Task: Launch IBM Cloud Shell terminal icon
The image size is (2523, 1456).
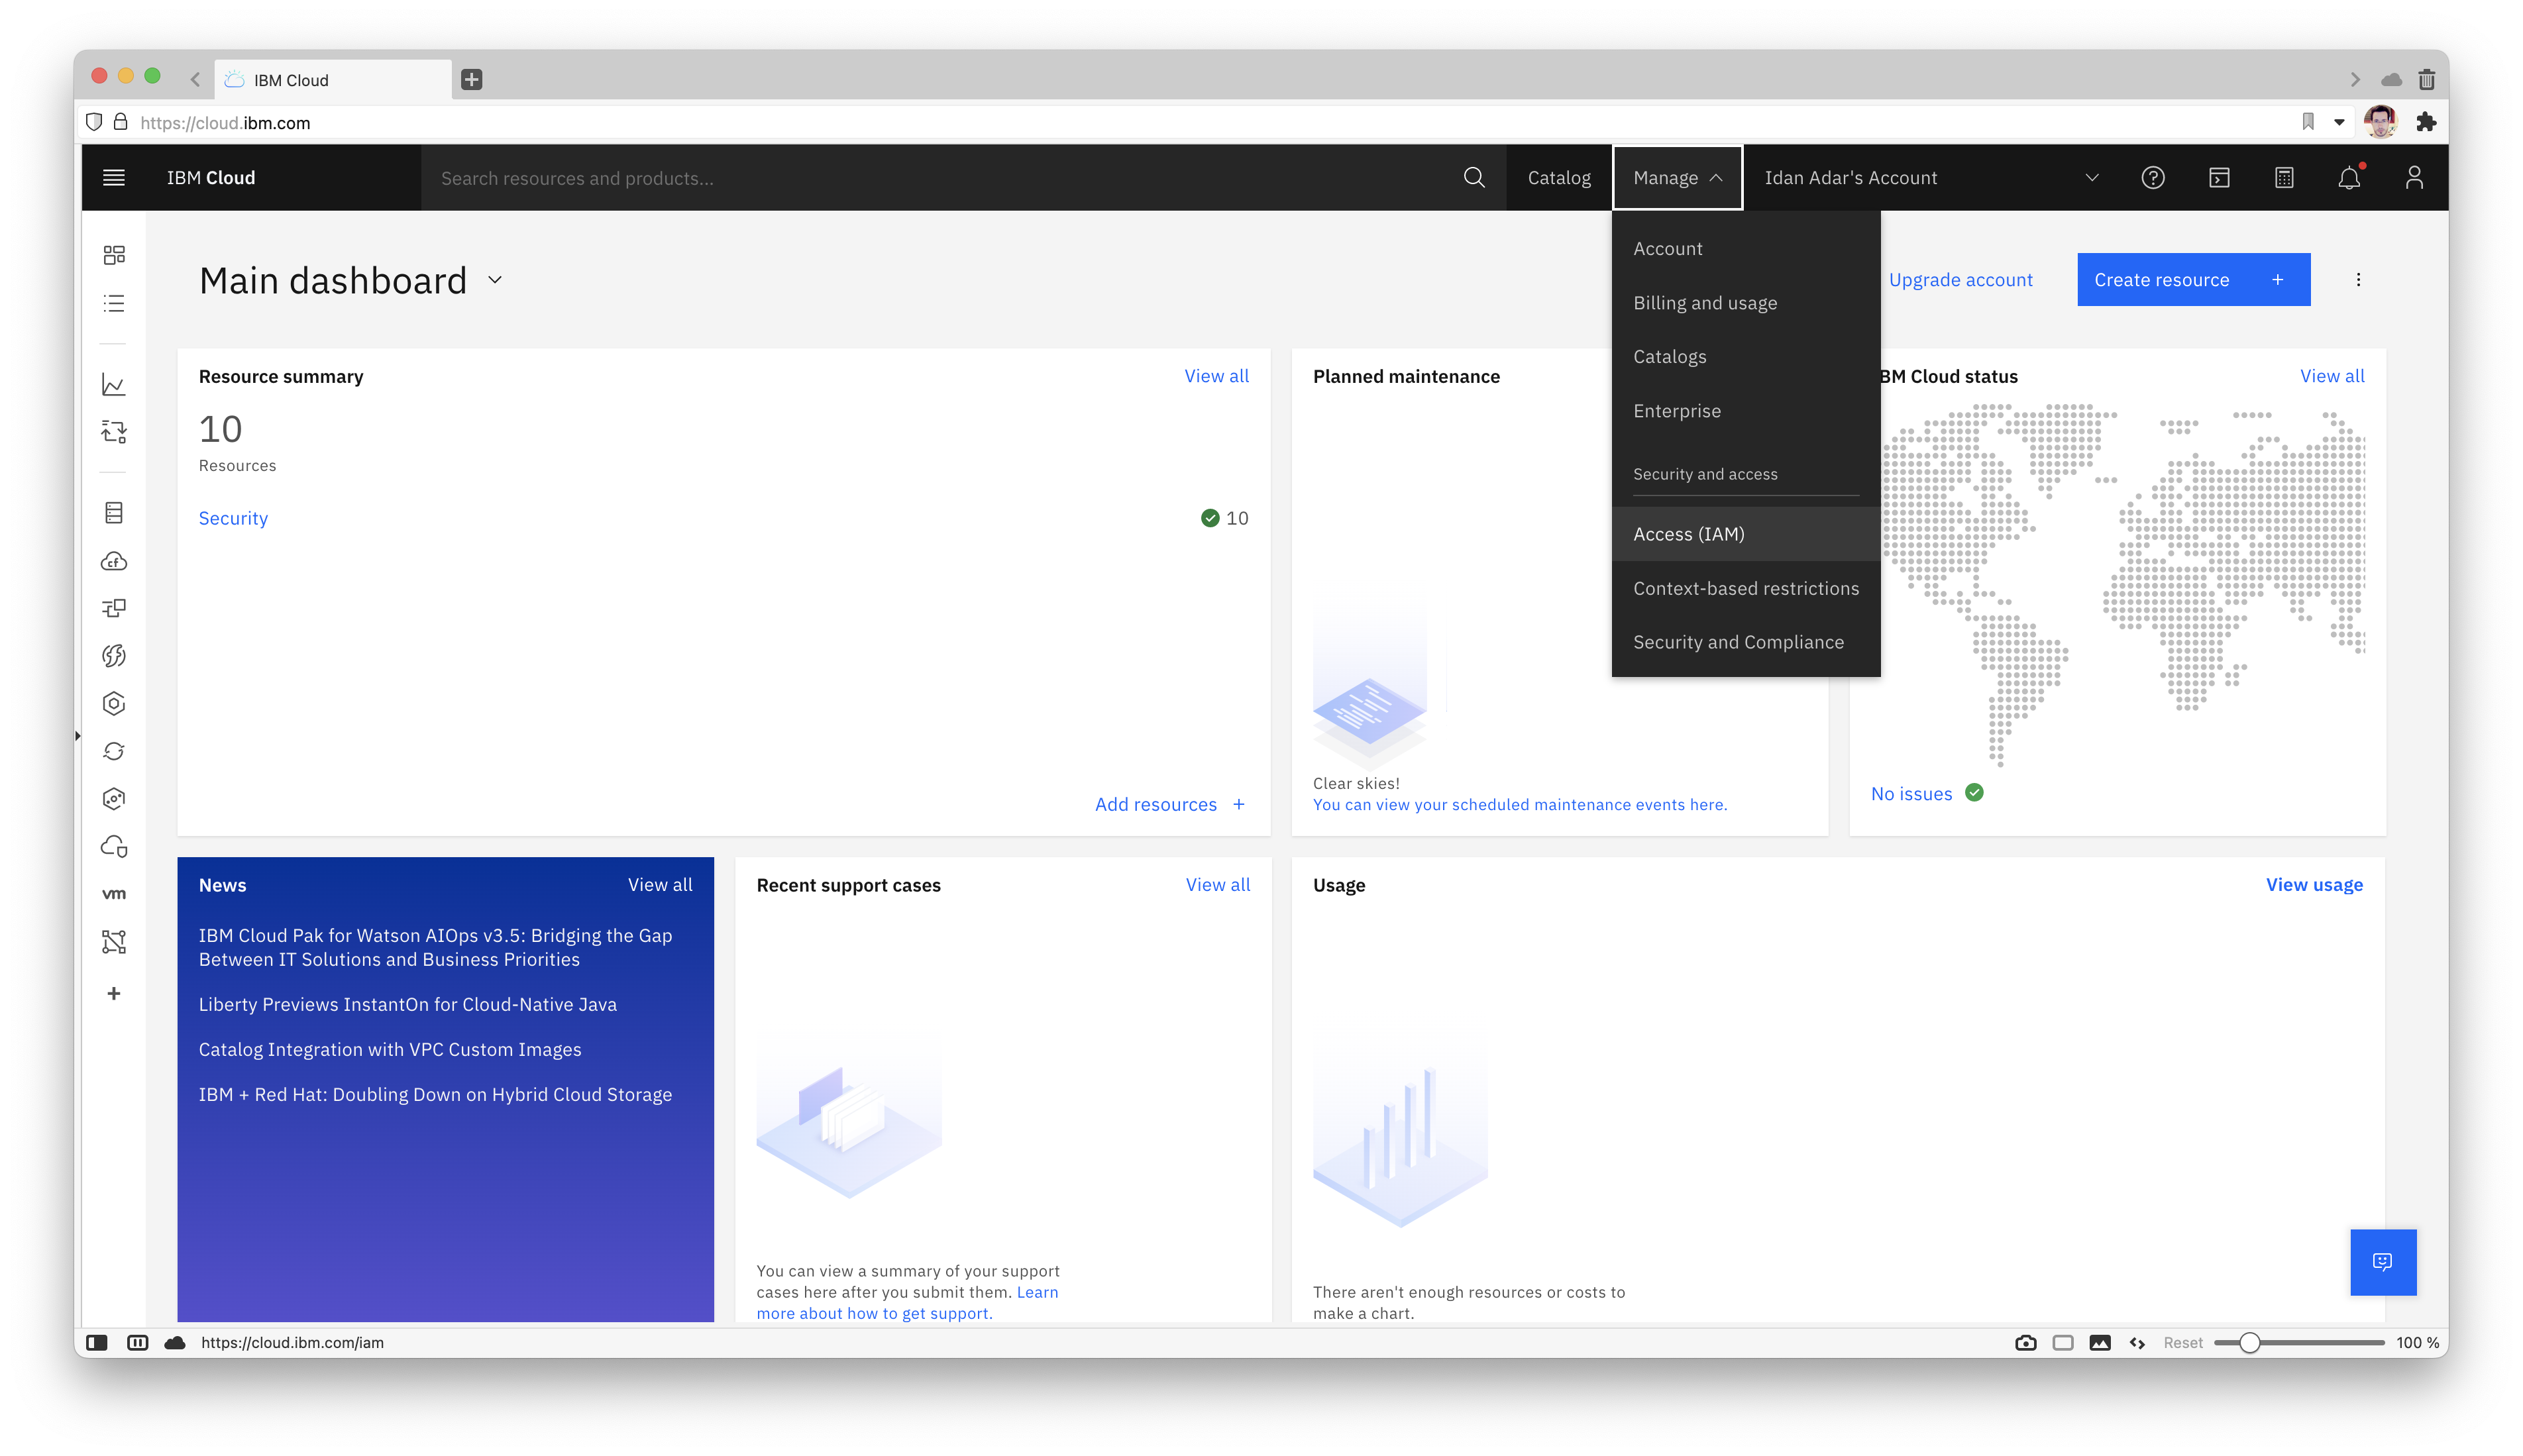Action: (2219, 177)
